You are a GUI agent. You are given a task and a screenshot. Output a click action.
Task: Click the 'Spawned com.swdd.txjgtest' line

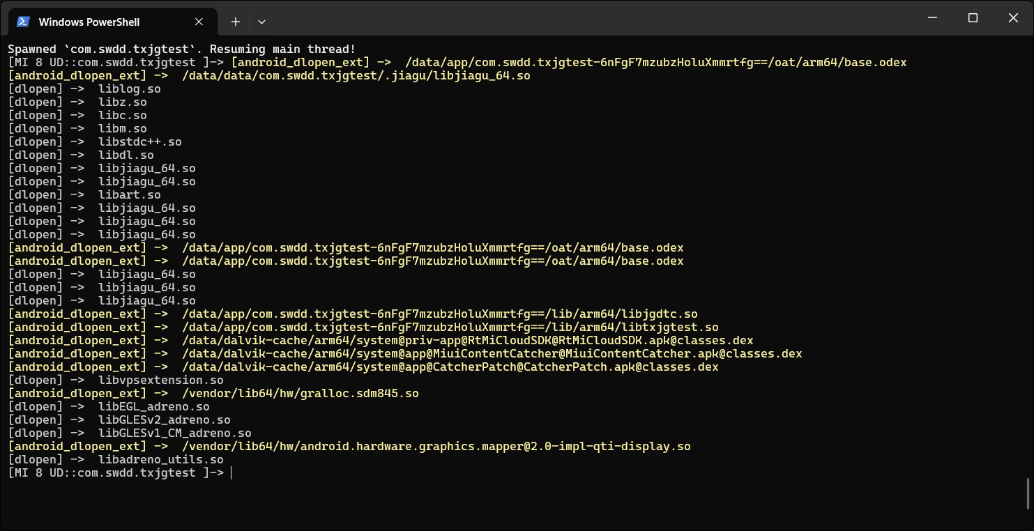[182, 49]
